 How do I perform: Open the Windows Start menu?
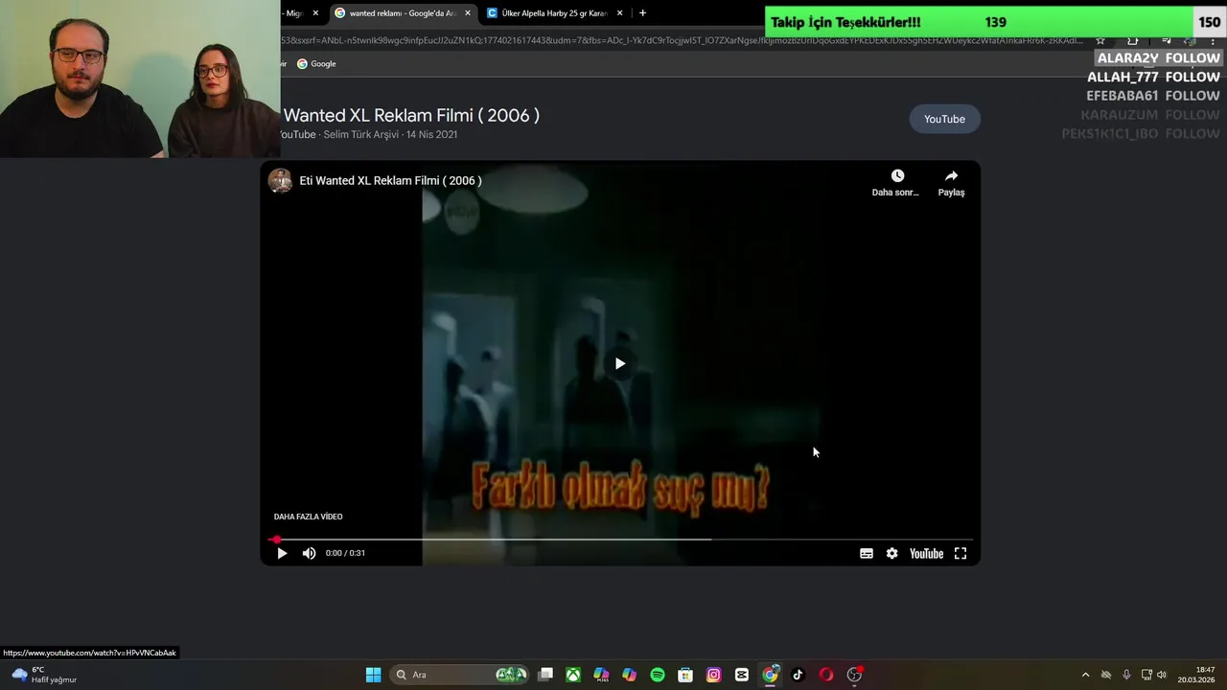pyautogui.click(x=373, y=675)
